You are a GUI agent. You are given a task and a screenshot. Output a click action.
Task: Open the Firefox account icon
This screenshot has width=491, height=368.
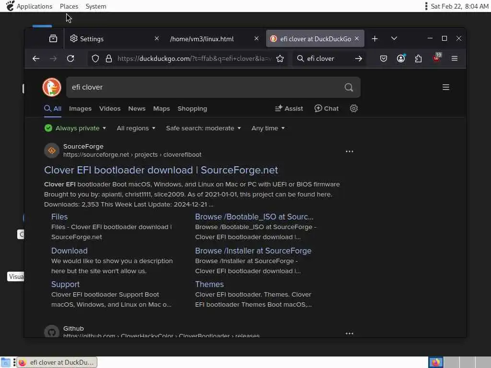coord(401,58)
